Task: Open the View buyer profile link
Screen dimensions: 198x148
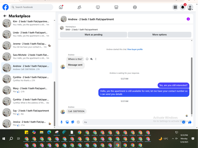Action: 135,49
